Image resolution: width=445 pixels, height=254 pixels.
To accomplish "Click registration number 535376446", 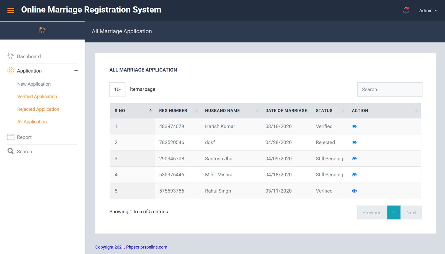I will pos(172,175).
